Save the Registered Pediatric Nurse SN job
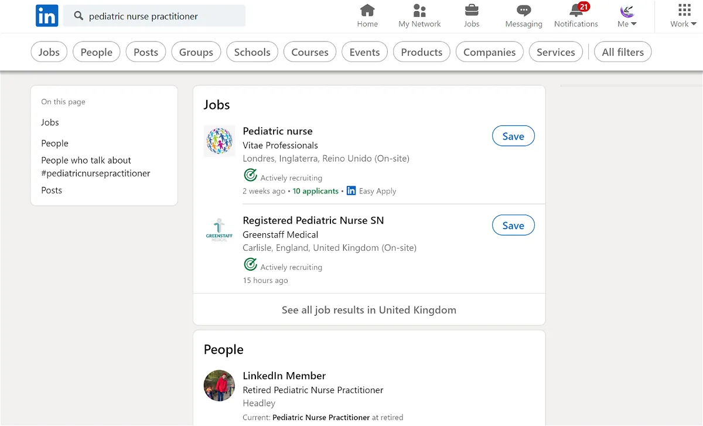The height and width of the screenshot is (426, 703). coord(513,225)
